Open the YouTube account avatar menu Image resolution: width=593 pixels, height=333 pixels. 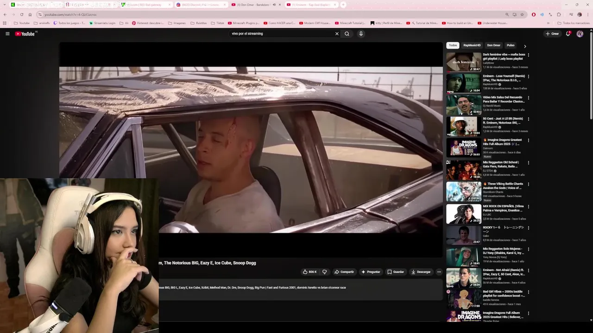coord(580,34)
